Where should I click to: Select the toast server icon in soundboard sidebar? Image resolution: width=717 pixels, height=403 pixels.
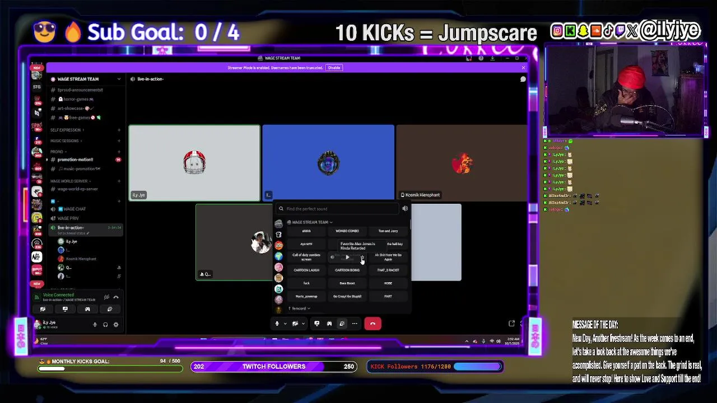[278, 234]
